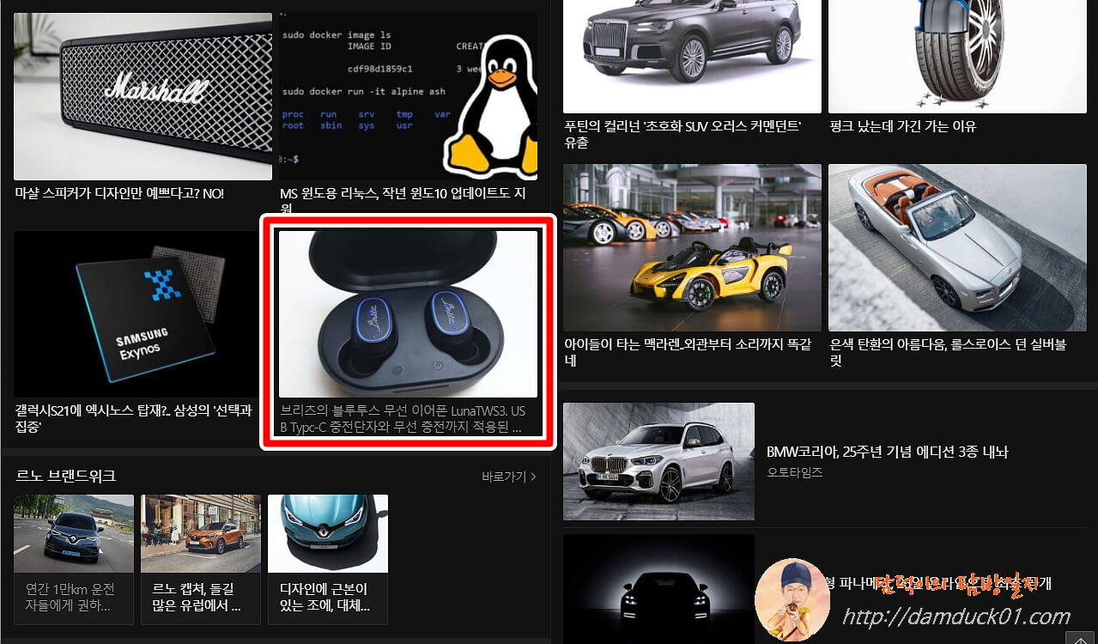Viewport: 1098px width, 644px height.
Task: Open headline '푸틴의 컬리넌 초호화 SUV 오러스 커멘던트 유출'
Action: click(x=682, y=134)
